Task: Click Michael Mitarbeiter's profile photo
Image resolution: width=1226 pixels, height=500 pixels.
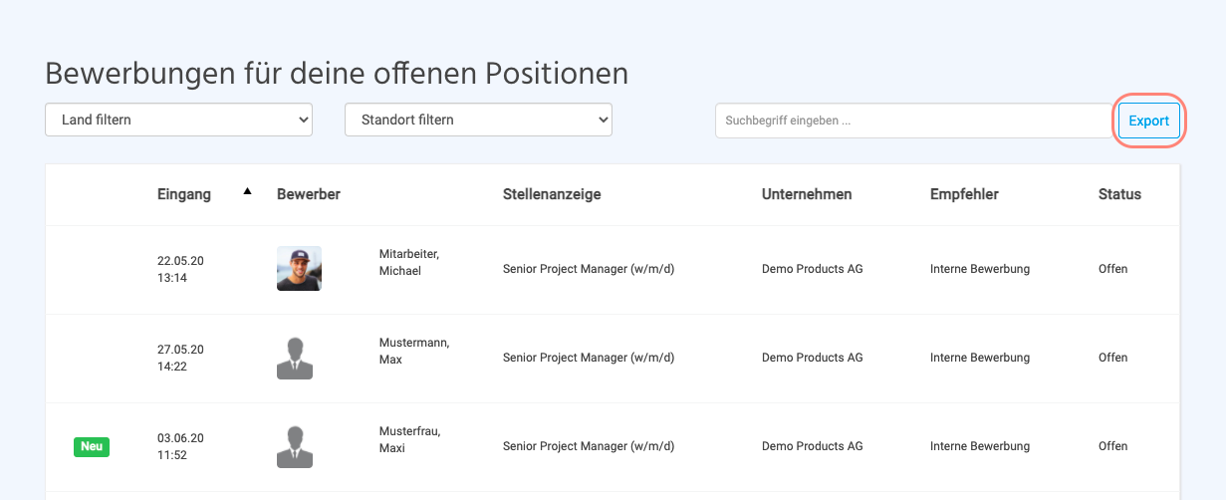Action: (x=299, y=268)
